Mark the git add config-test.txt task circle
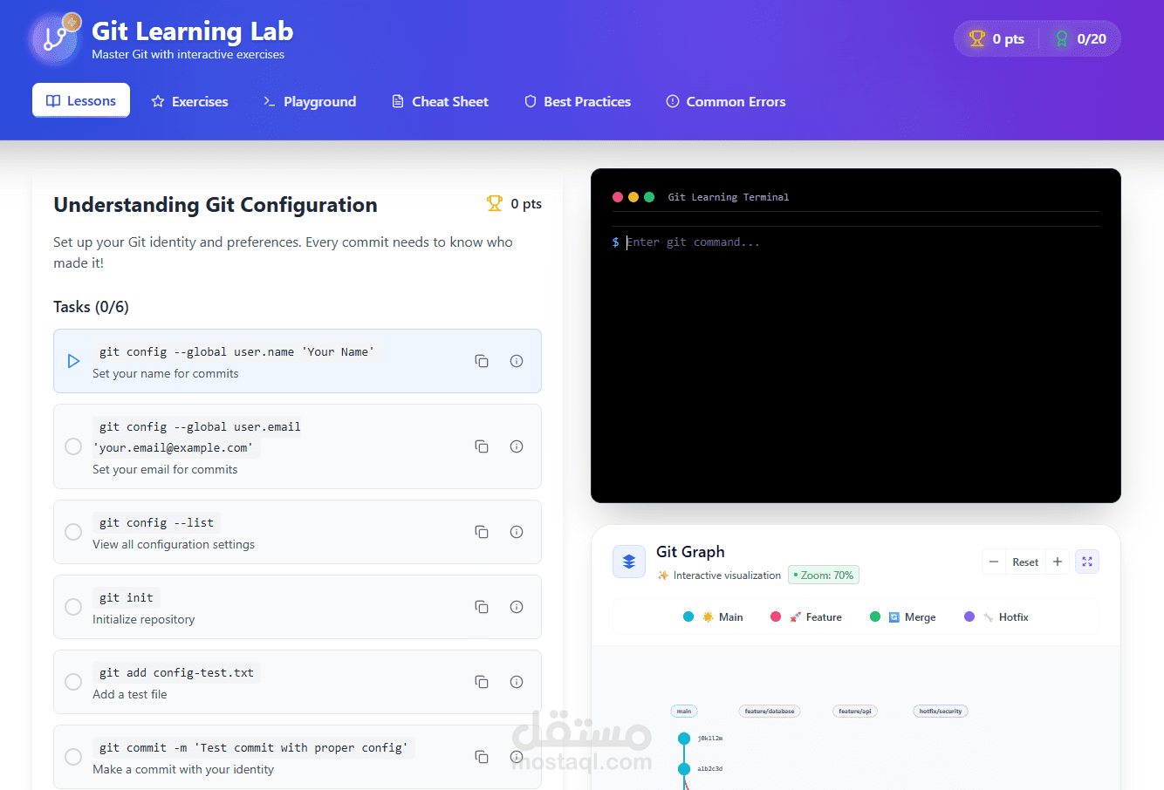This screenshot has height=790, width=1164. (73, 682)
